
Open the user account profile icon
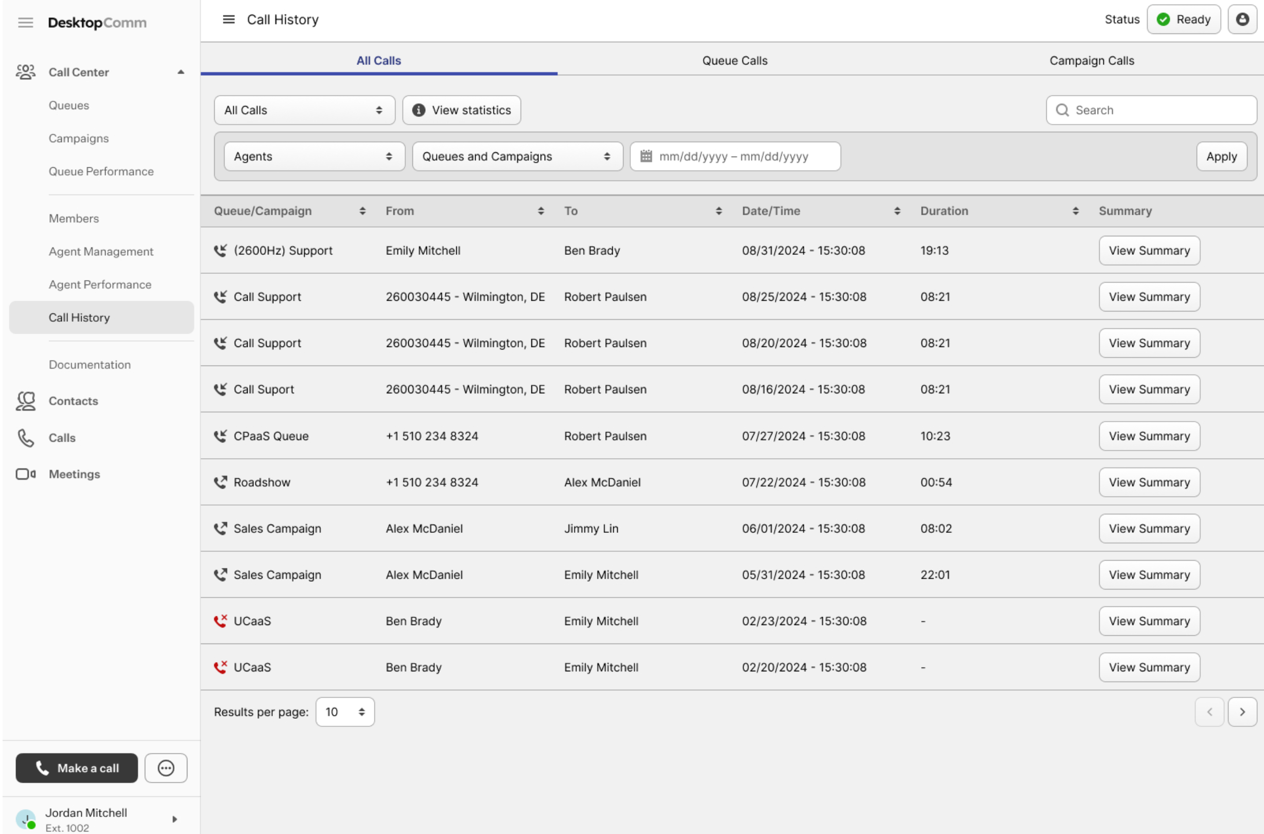1242,20
